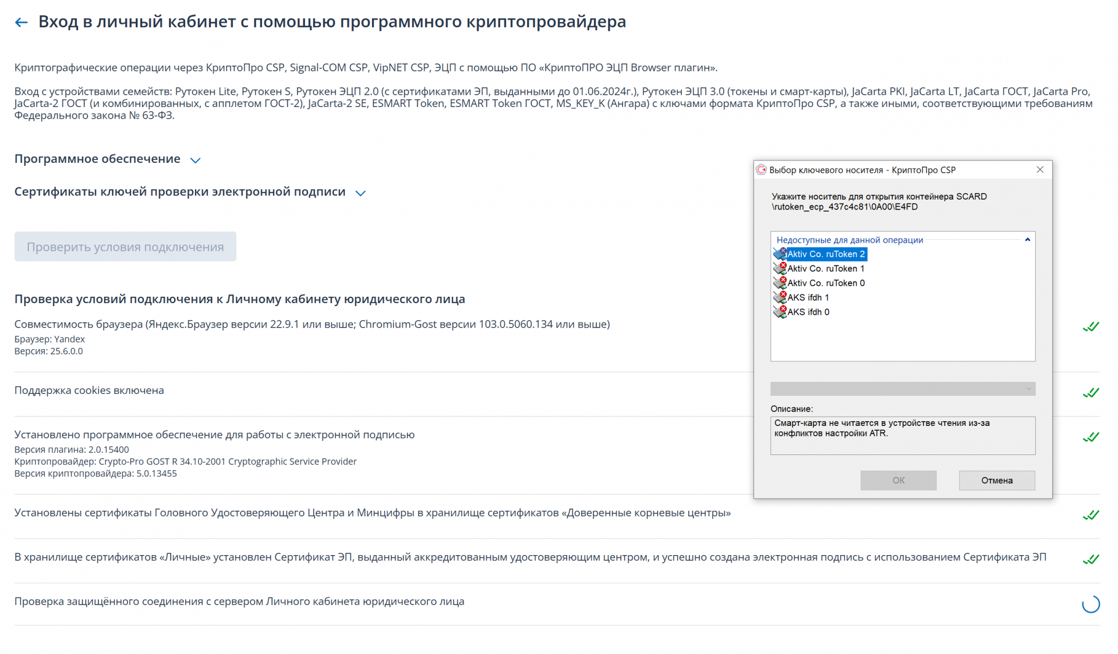1118x654 pixels.
Task: Click the green check for root certificates
Action: [1091, 515]
